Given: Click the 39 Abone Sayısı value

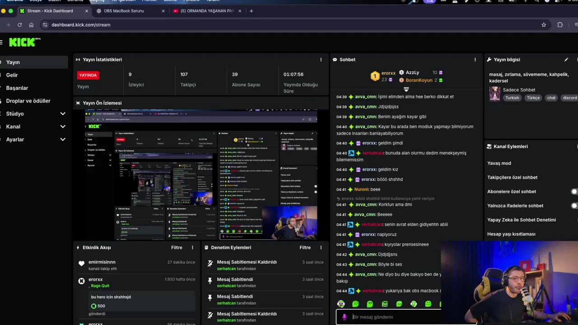Looking at the screenshot, I should [x=235, y=74].
